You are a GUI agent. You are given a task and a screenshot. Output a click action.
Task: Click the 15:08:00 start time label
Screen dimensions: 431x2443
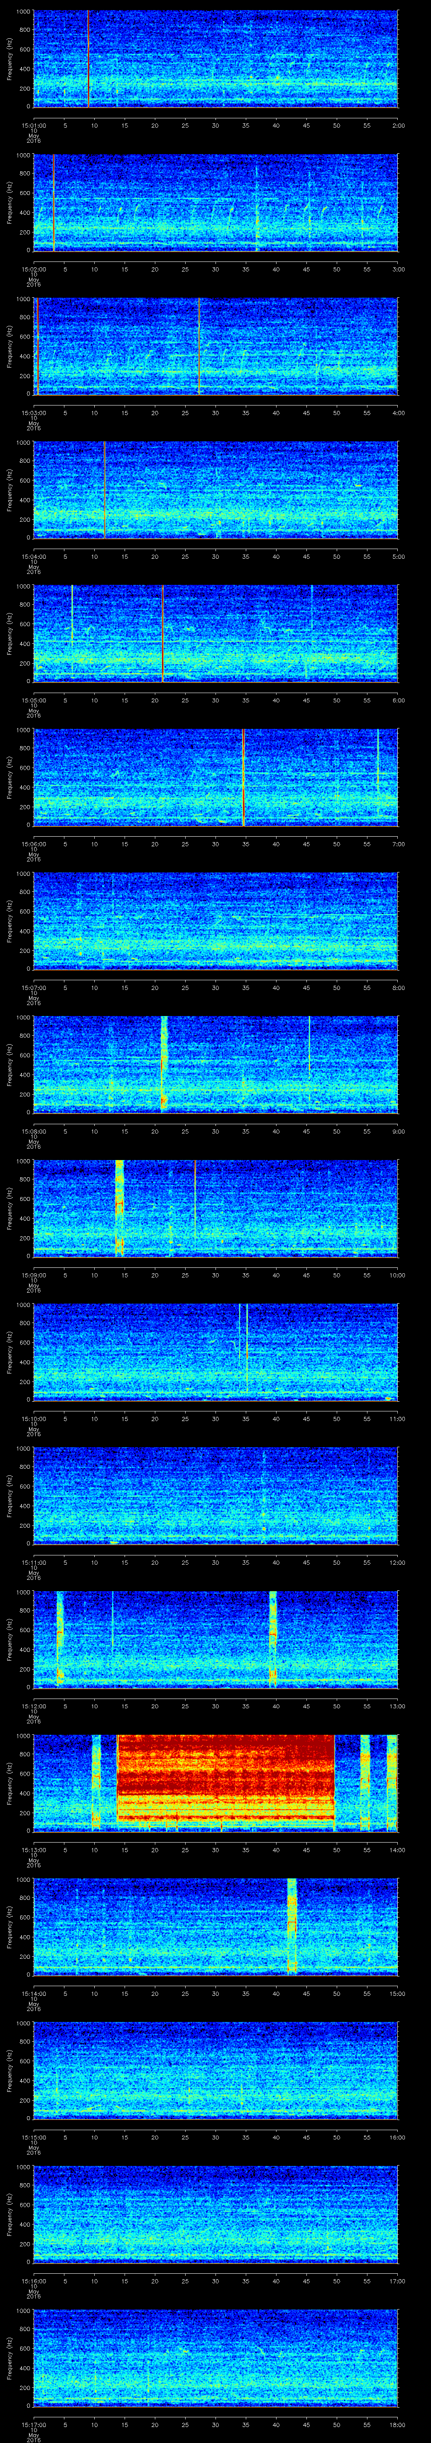click(33, 1131)
